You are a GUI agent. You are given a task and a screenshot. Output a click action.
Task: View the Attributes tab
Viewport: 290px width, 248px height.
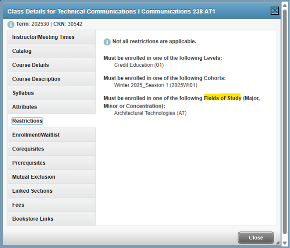pos(52,107)
